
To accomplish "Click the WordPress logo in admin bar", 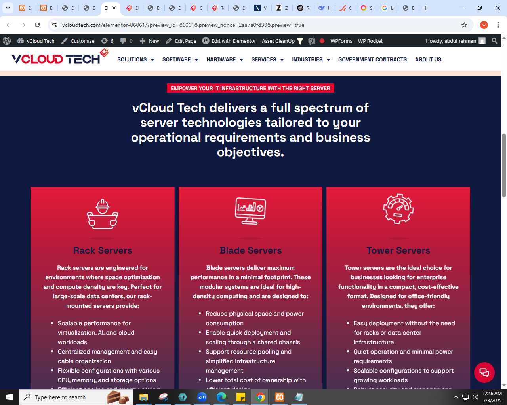I will 7,41.
